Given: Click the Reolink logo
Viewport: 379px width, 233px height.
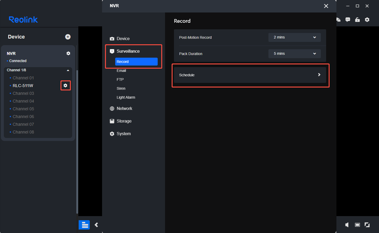Looking at the screenshot, I should click(23, 19).
